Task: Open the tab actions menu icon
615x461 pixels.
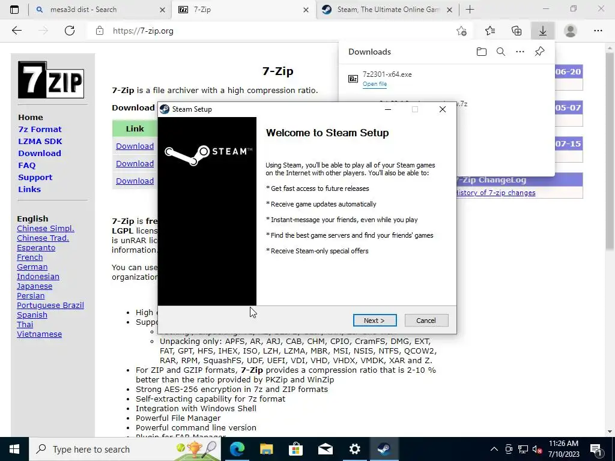Action: (14, 10)
